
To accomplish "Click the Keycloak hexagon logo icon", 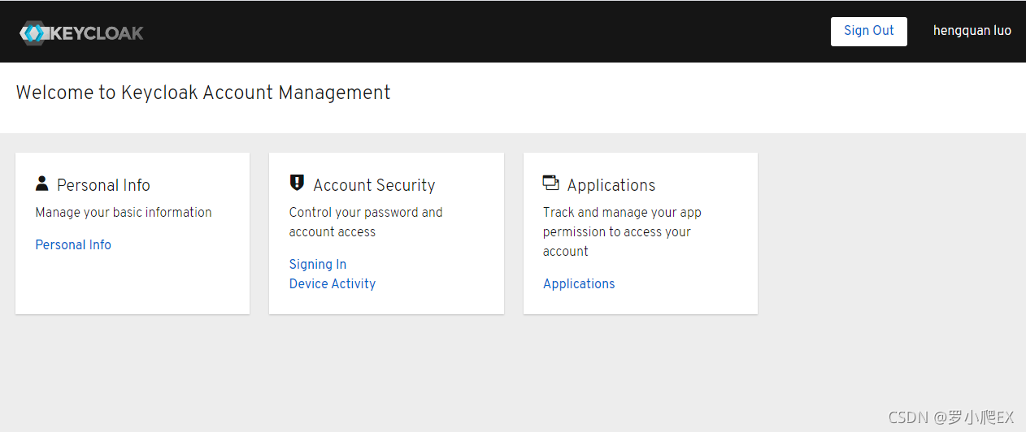I will point(34,33).
